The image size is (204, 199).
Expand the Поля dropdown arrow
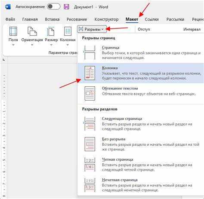(13, 45)
